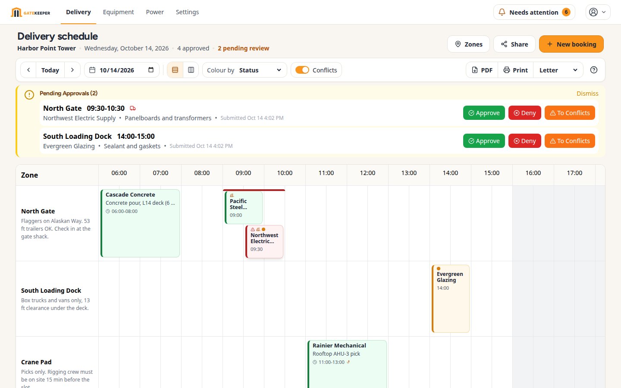The height and width of the screenshot is (388, 621).
Task: Click the 09:00 time column header
Action: click(243, 173)
